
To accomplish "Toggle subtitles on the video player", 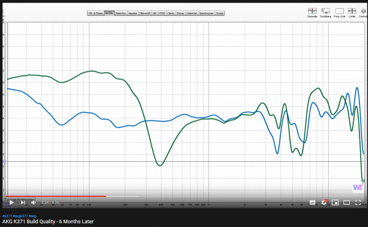I will [x=312, y=202].
